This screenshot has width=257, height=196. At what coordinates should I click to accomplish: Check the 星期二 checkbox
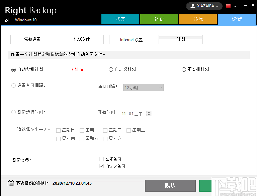click(x=105, y=130)
